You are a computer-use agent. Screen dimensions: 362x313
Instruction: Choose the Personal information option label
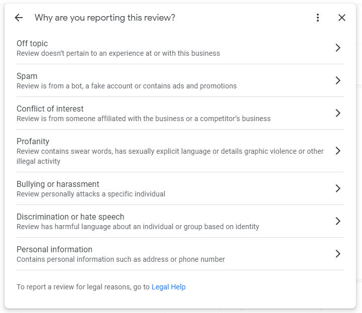[54, 250]
